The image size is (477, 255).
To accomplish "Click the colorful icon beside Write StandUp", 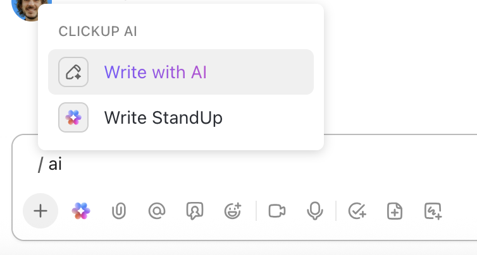I will coord(73,117).
